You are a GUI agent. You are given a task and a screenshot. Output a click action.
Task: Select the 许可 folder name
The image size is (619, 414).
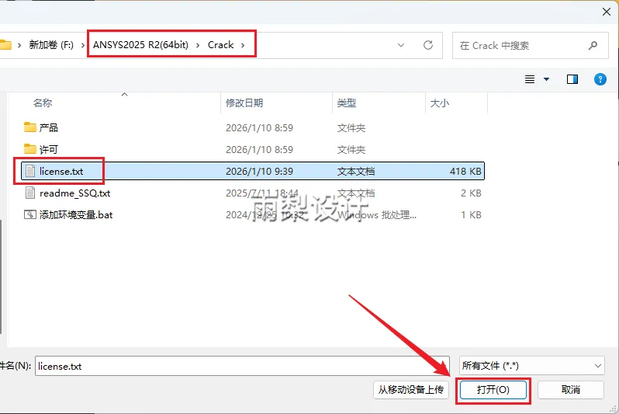(x=49, y=149)
